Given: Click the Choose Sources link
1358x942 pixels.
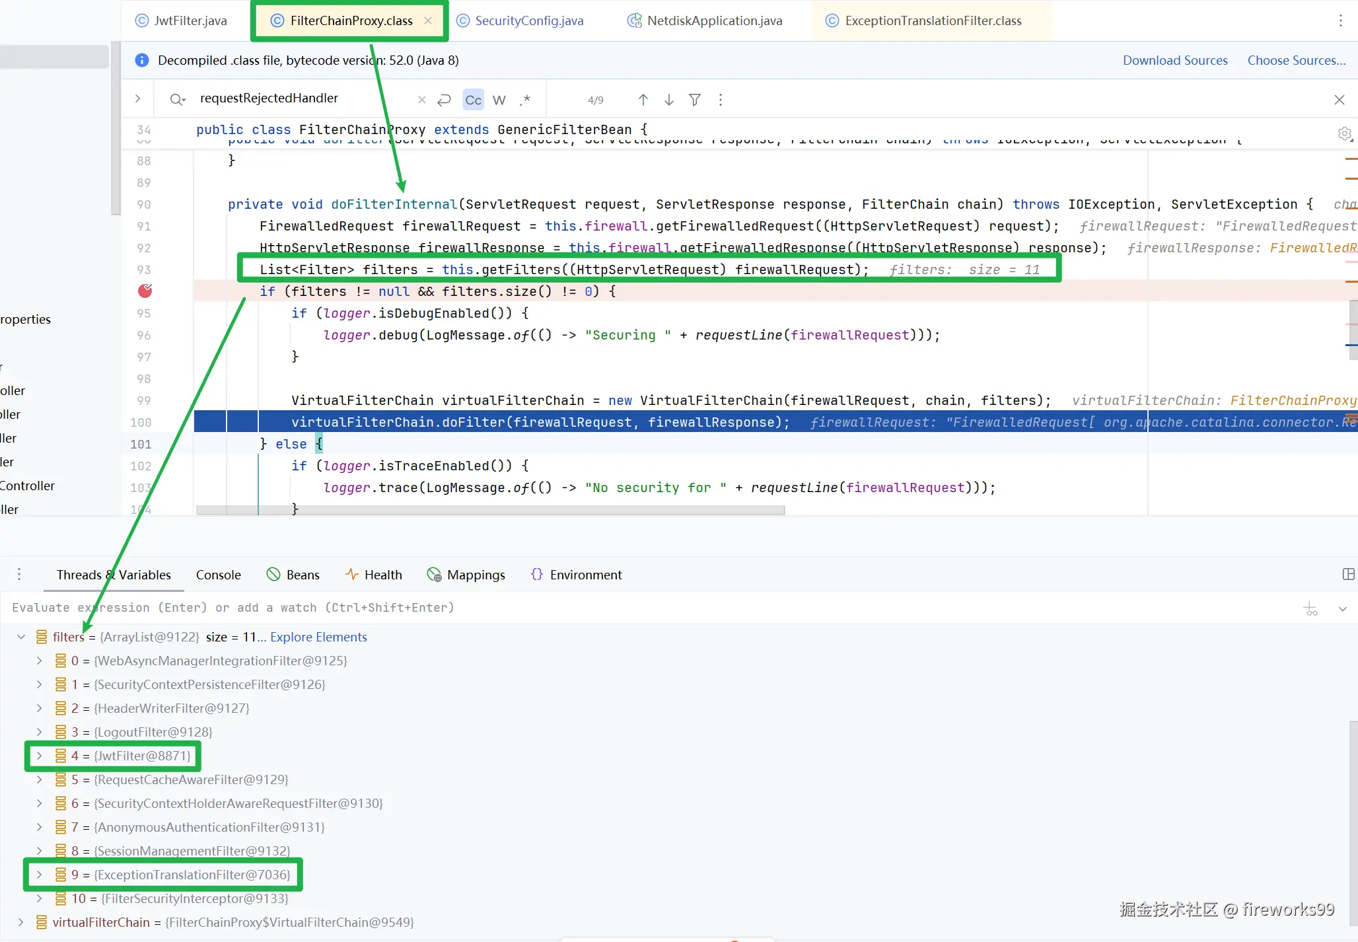Looking at the screenshot, I should coord(1296,60).
